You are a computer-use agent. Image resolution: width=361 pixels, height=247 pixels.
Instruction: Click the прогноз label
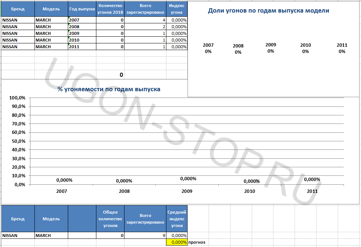(196, 242)
